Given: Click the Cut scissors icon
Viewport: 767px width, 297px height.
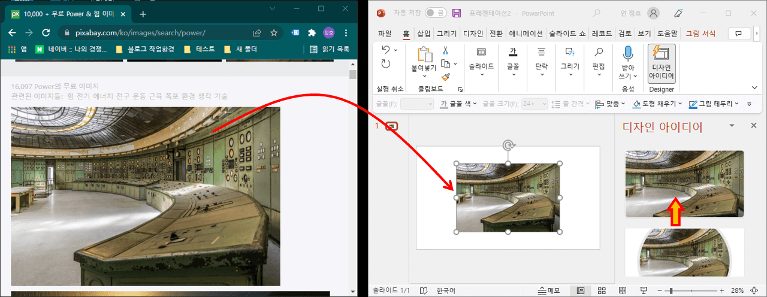Looking at the screenshot, I should 445,51.
